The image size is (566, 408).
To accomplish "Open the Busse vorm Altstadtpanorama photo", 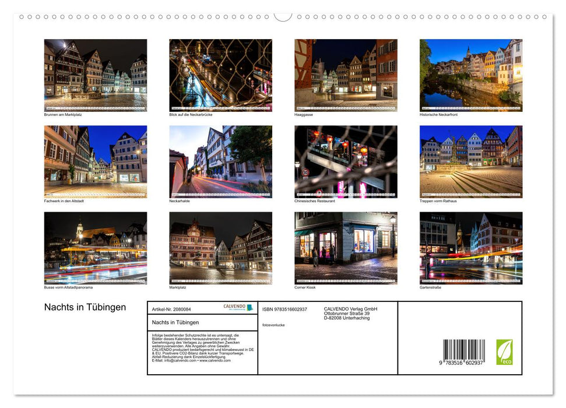I will point(96,248).
